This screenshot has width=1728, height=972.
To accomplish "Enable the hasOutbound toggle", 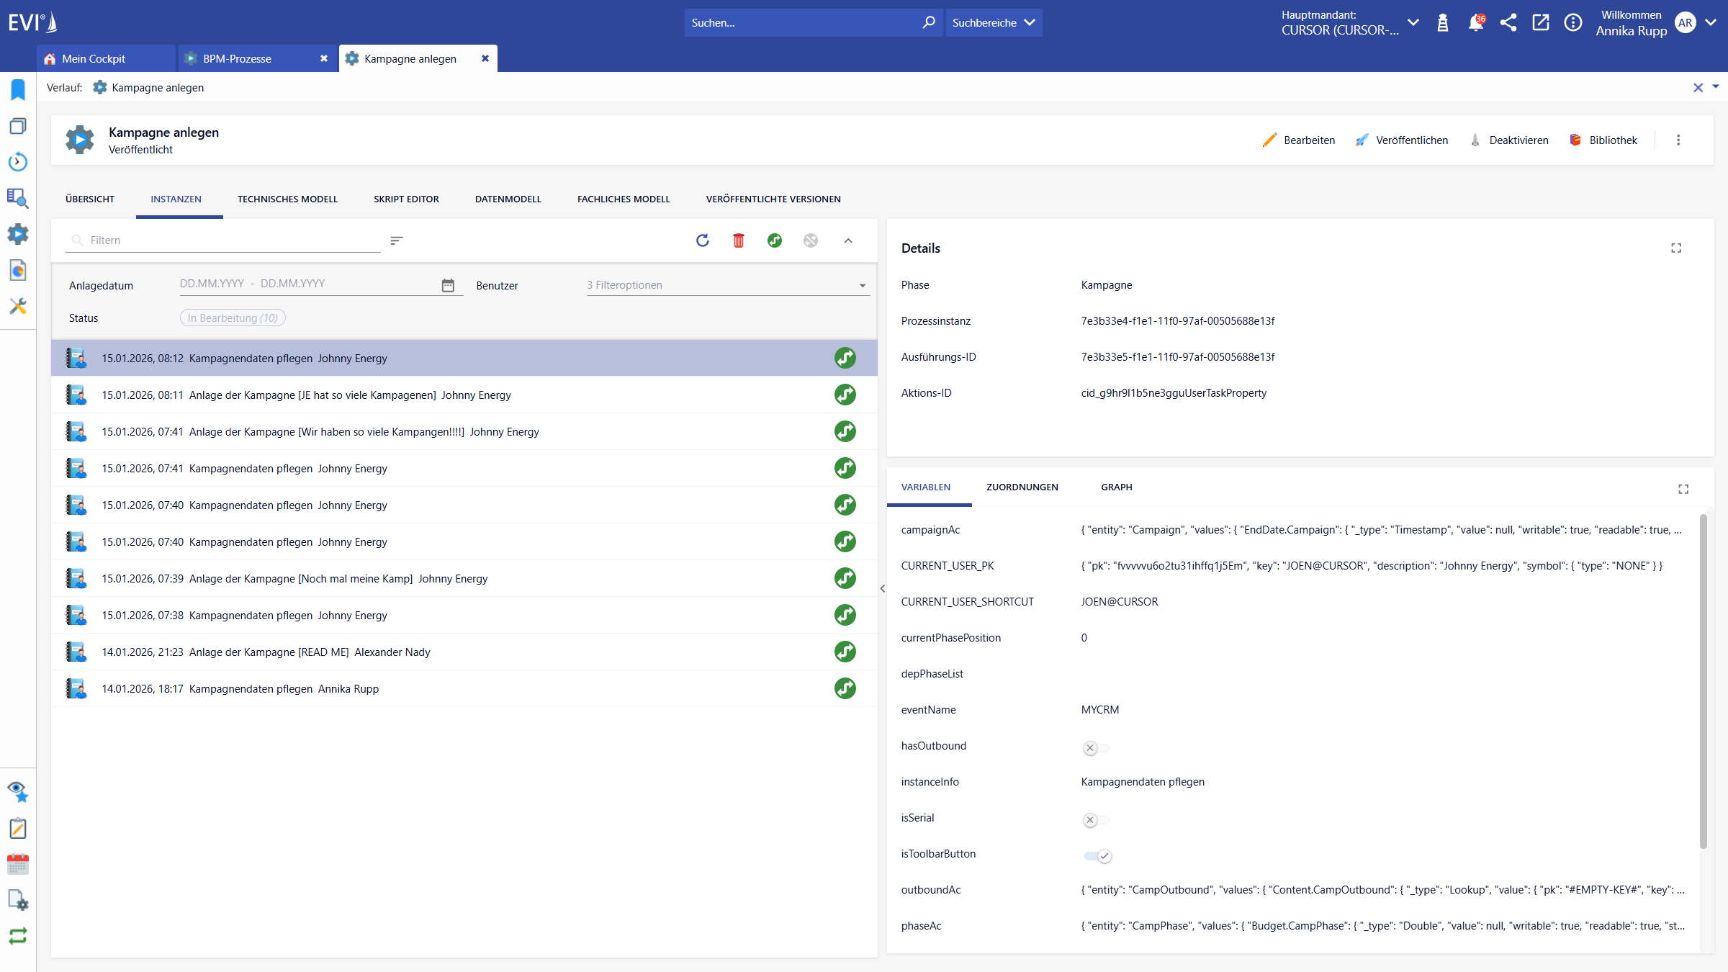I will pos(1096,747).
